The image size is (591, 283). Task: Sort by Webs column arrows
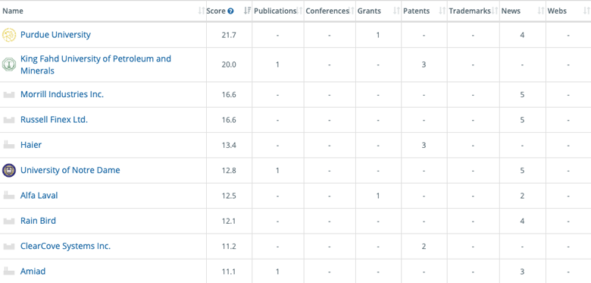pos(586,11)
